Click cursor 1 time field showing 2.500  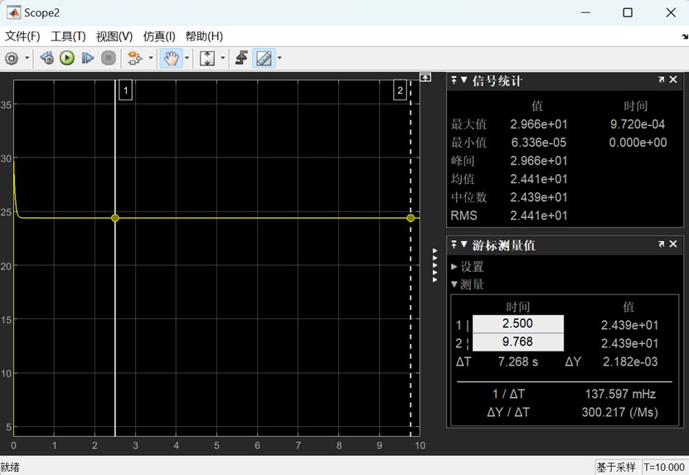[517, 324]
